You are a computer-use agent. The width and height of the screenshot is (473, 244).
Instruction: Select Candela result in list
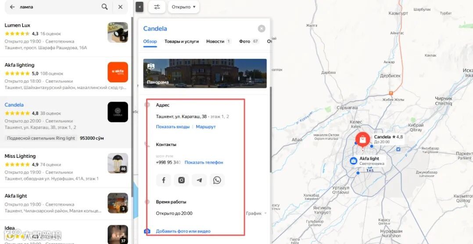pos(65,122)
